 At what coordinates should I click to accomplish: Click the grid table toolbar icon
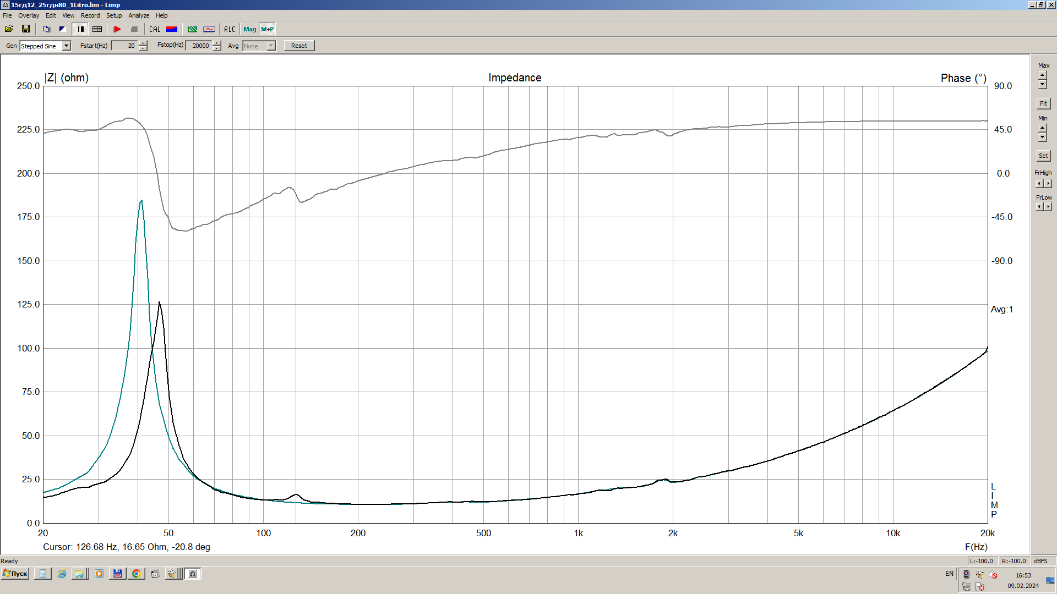pos(97,29)
